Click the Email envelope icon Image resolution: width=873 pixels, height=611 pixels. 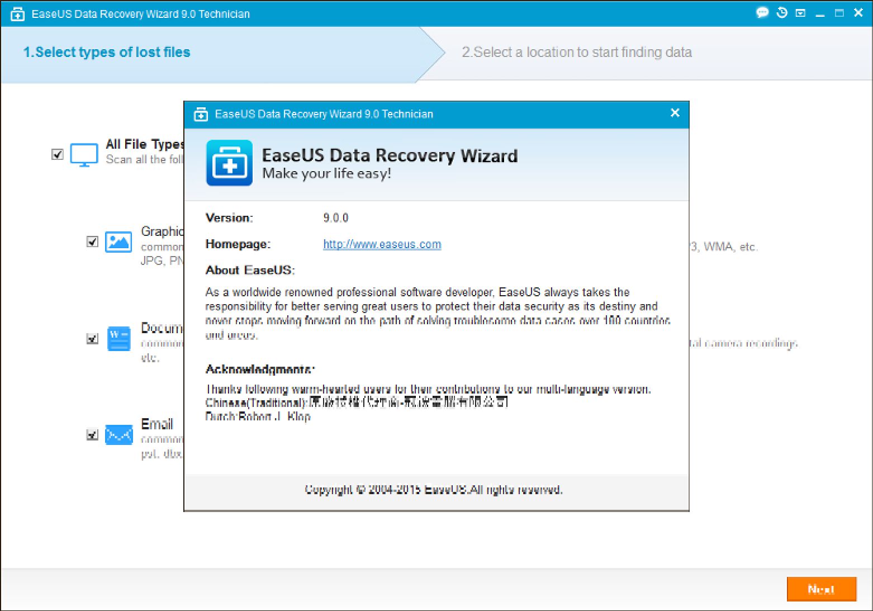(118, 434)
